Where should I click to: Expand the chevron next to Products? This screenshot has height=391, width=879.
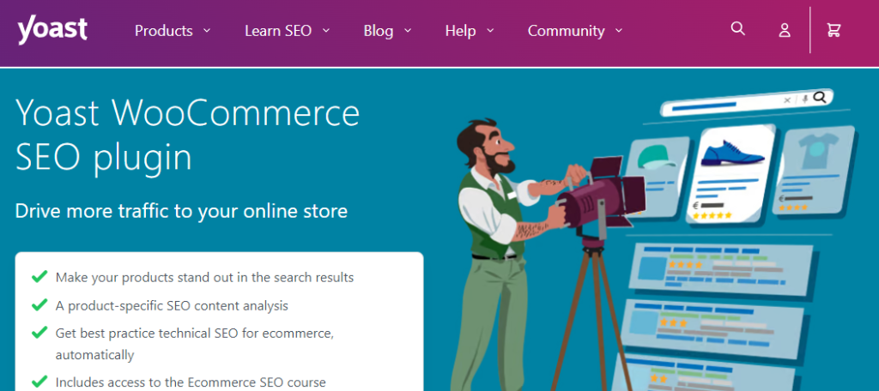pyautogui.click(x=207, y=31)
